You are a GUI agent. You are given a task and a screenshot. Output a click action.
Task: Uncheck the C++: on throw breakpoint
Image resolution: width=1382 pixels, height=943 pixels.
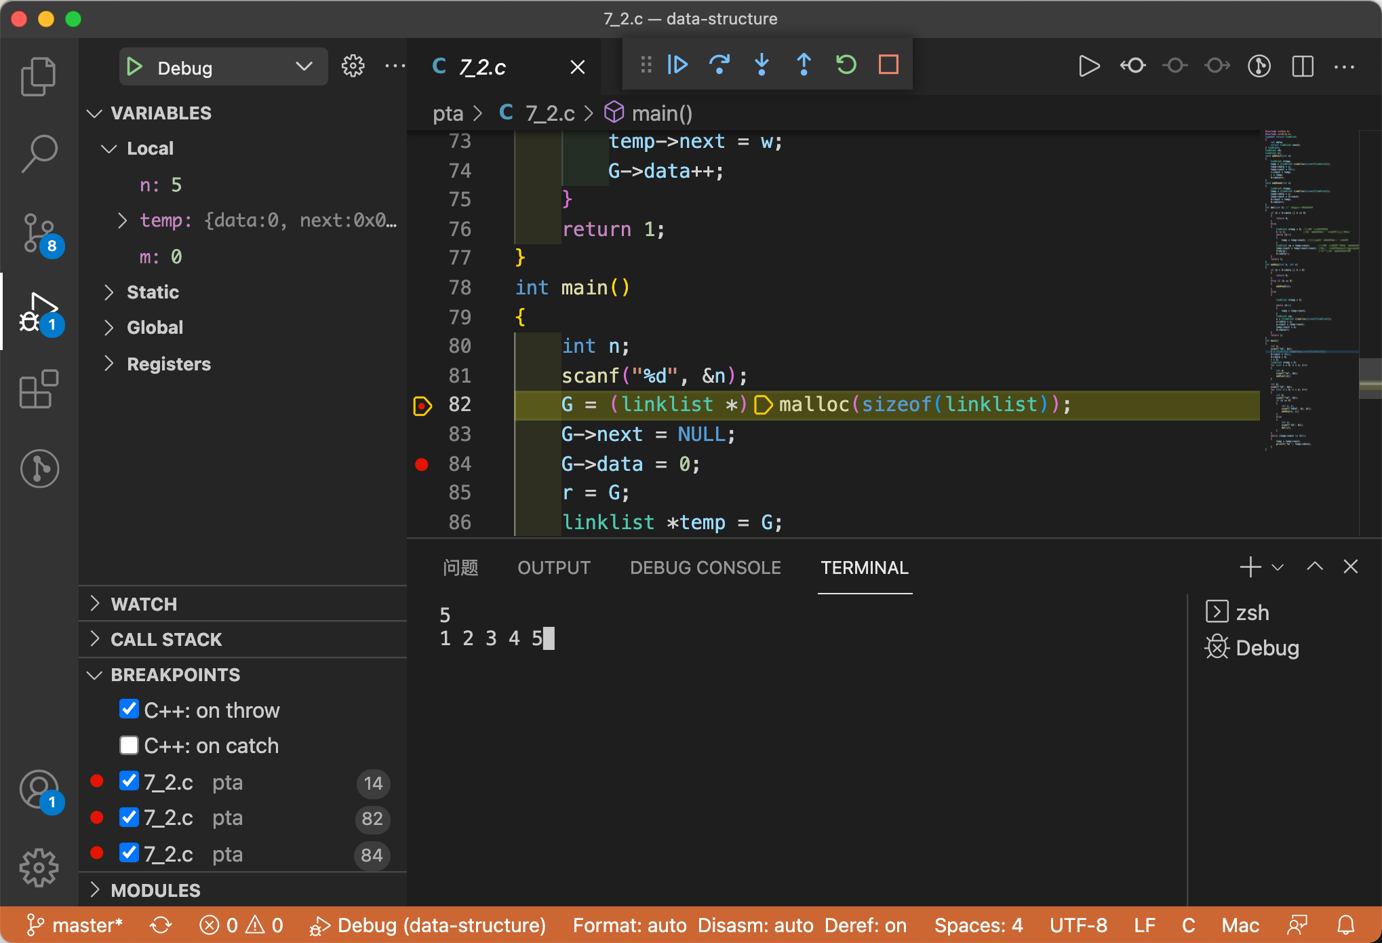coord(129,710)
